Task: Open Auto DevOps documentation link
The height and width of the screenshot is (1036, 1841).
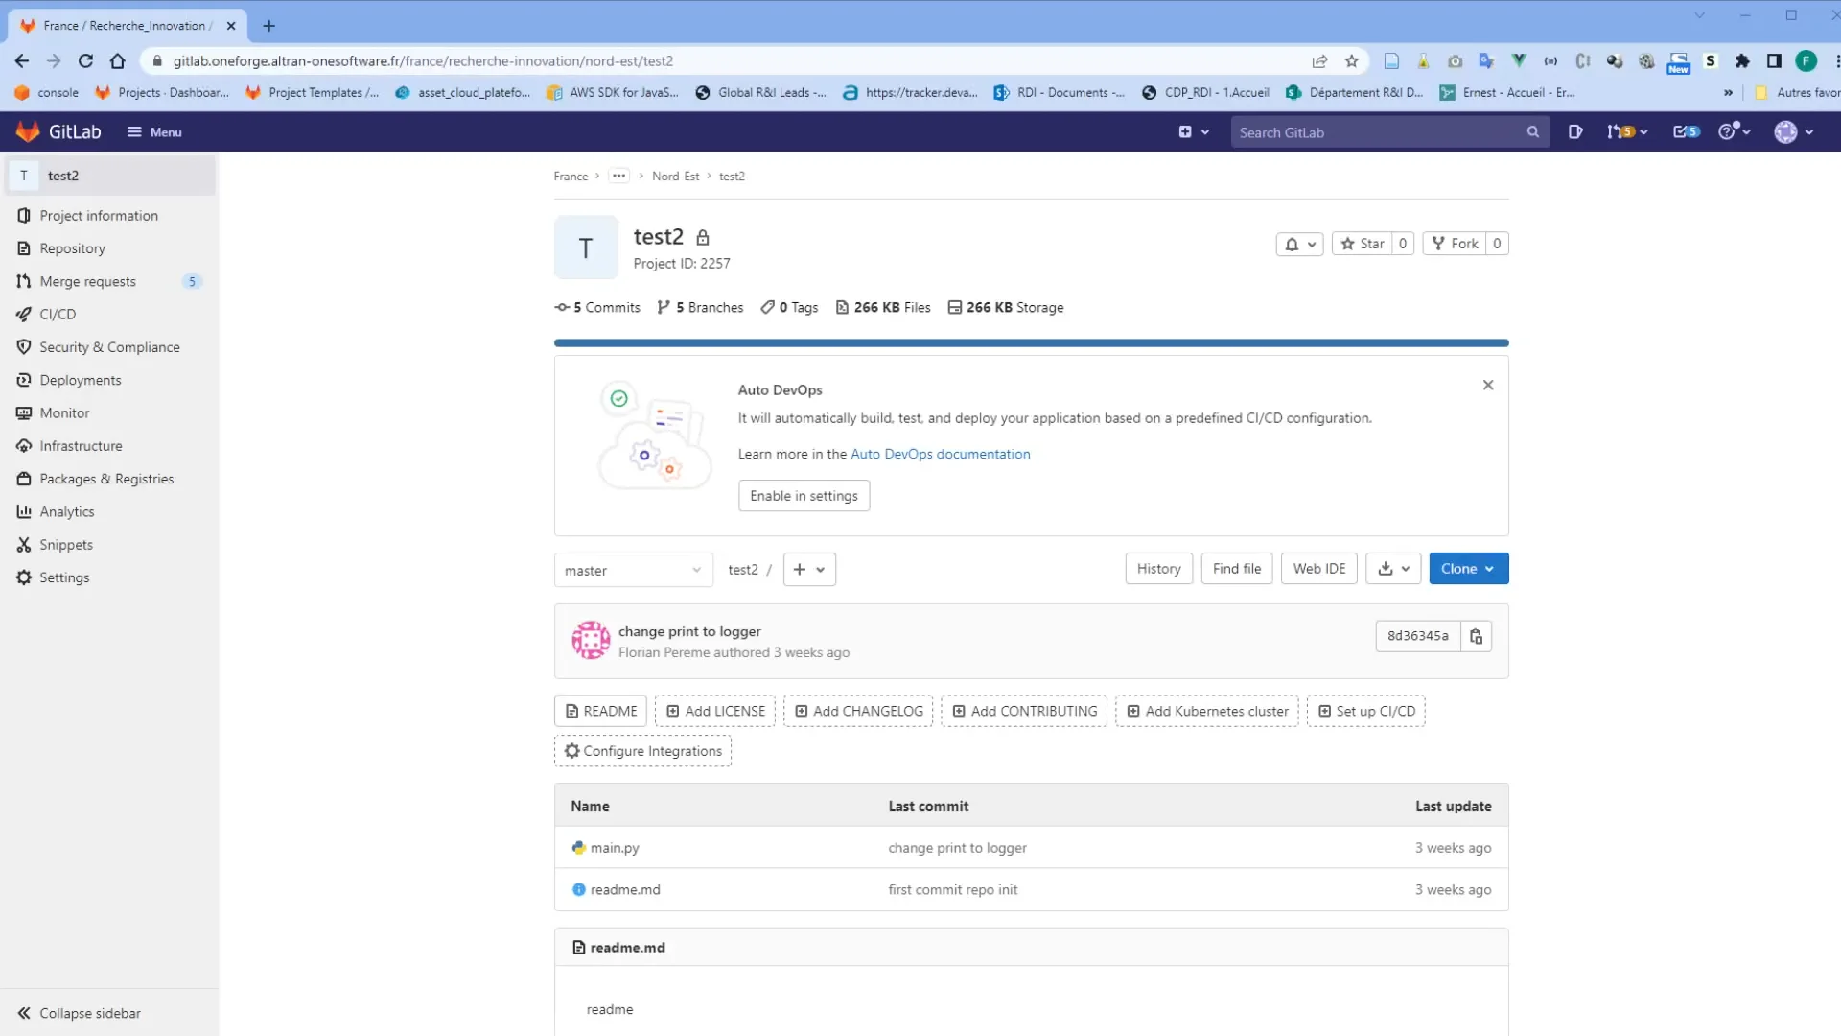Action: [x=940, y=455]
